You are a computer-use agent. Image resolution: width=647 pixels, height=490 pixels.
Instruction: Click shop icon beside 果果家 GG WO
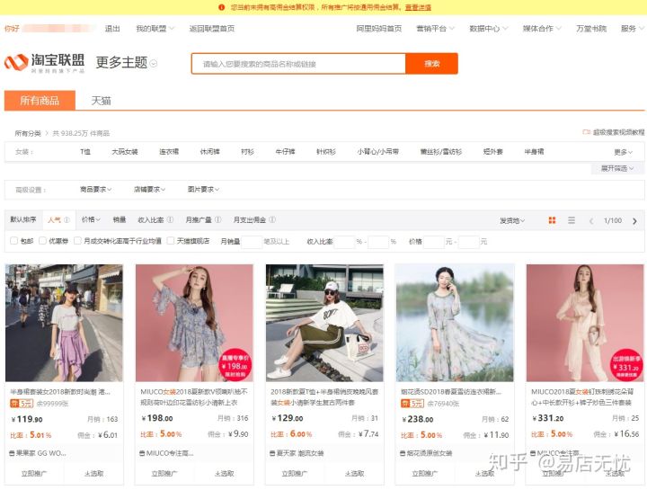pos(12,453)
